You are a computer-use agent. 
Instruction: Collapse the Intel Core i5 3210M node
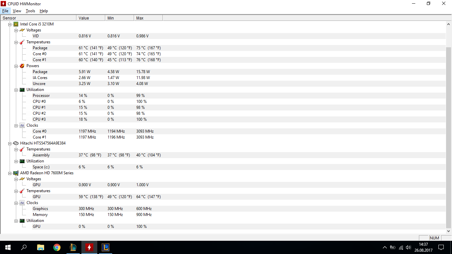[x=10, y=24]
